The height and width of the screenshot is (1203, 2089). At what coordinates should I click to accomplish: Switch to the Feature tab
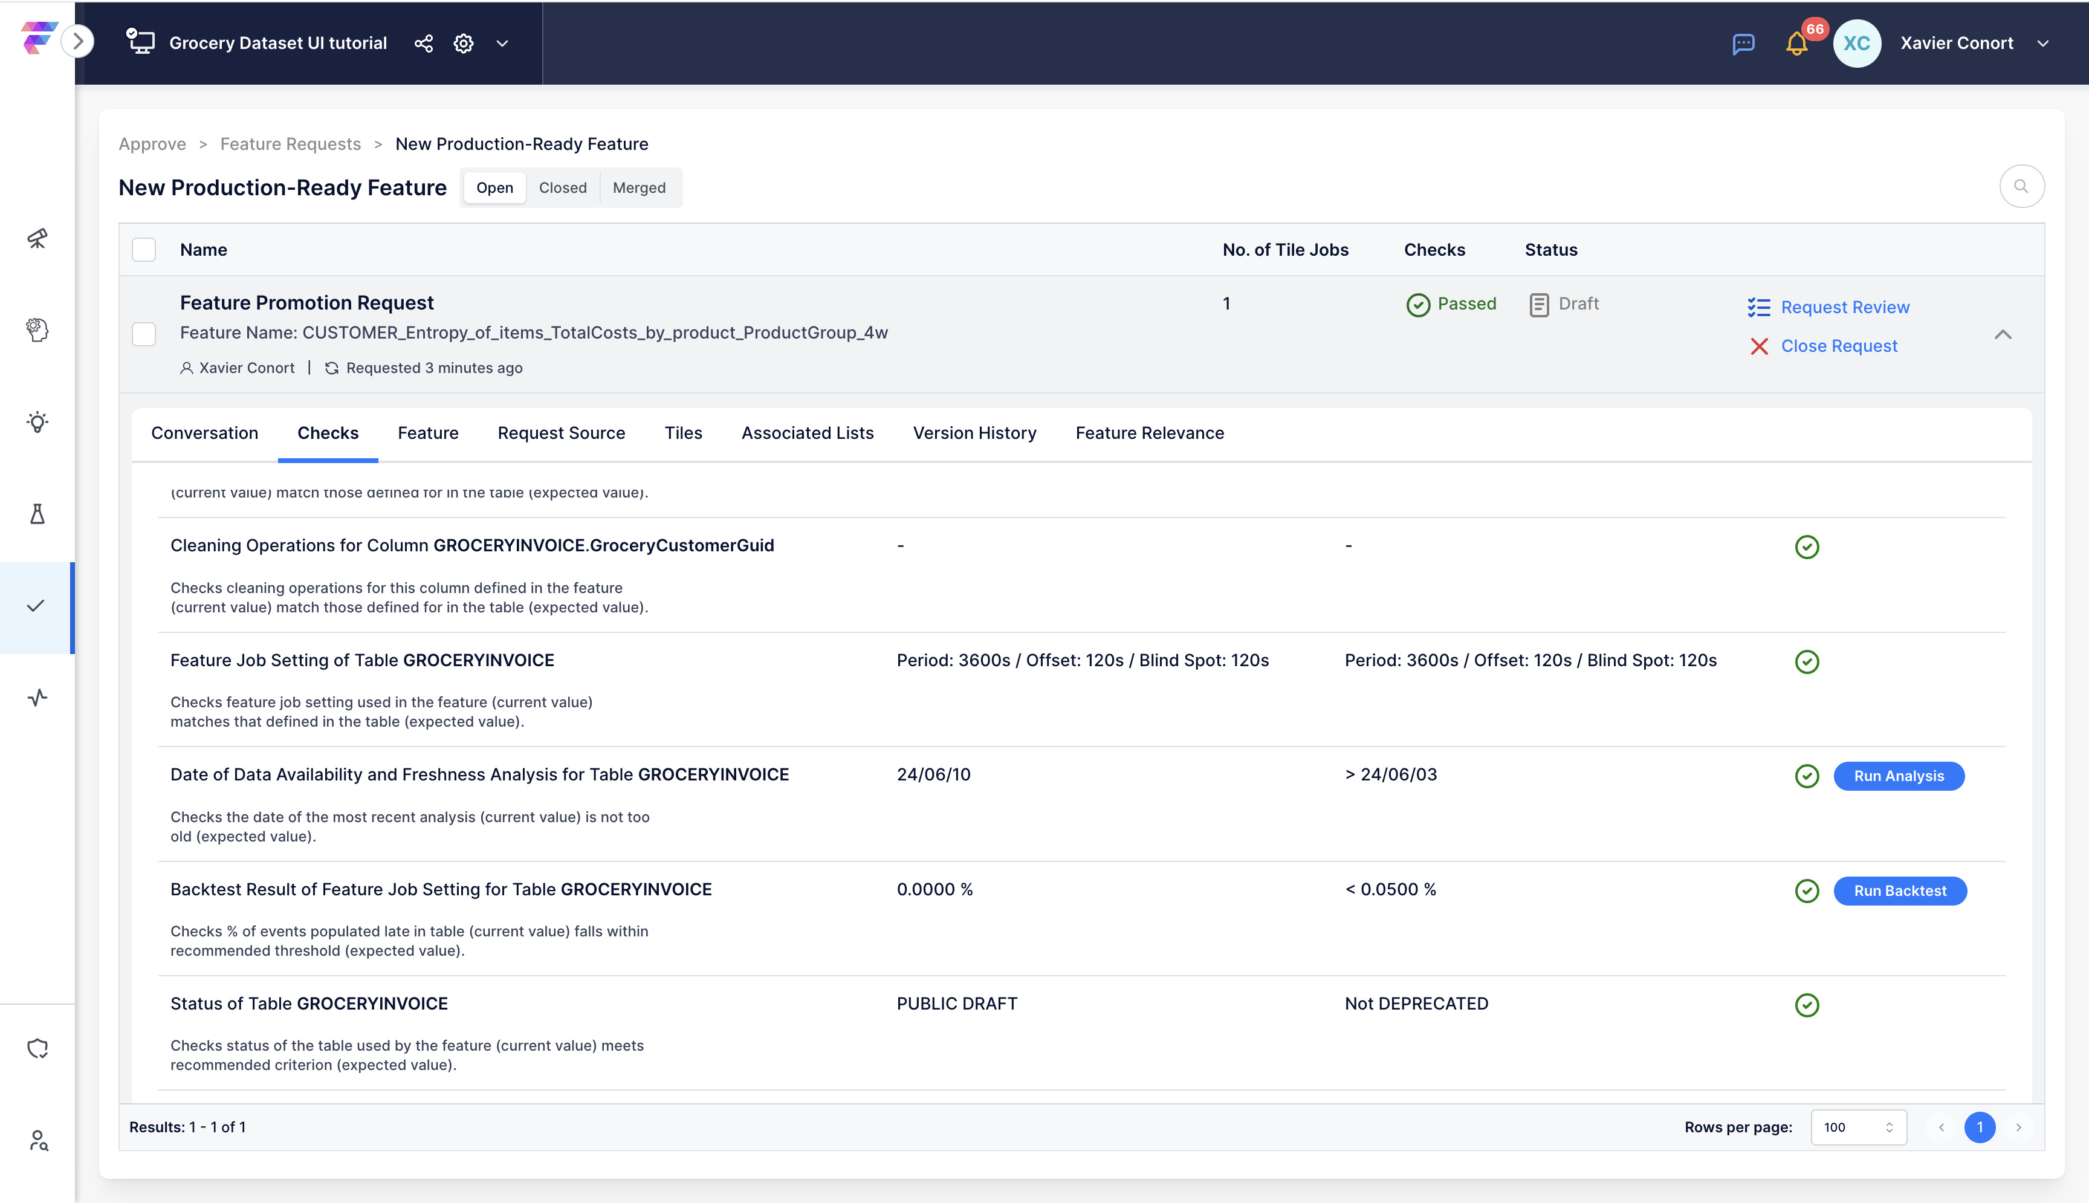coord(428,433)
